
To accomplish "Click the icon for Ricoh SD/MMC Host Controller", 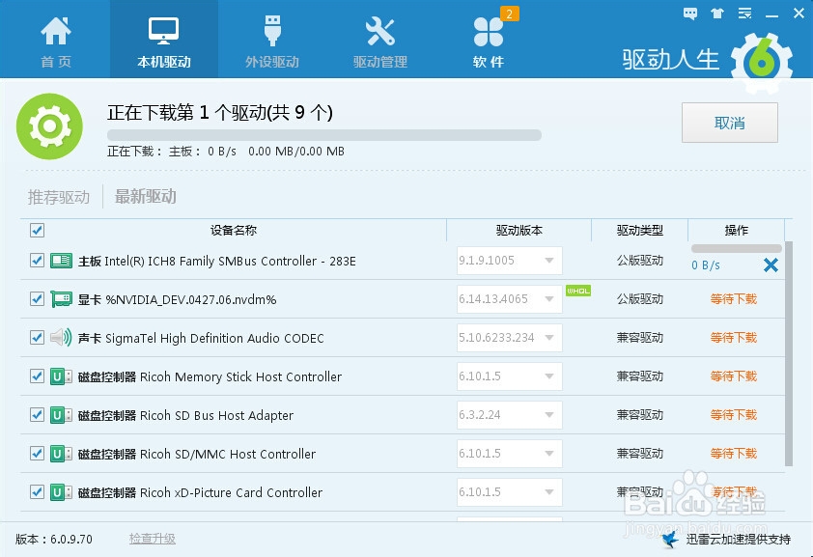I will pos(61,454).
